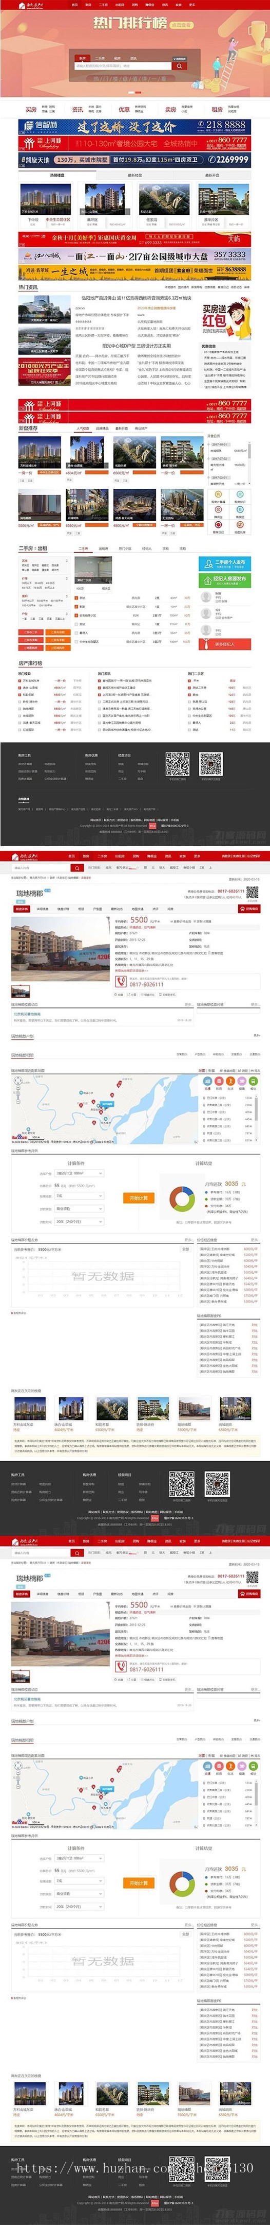Click the left QR code in home page footer
270x2225 pixels.
177,763
